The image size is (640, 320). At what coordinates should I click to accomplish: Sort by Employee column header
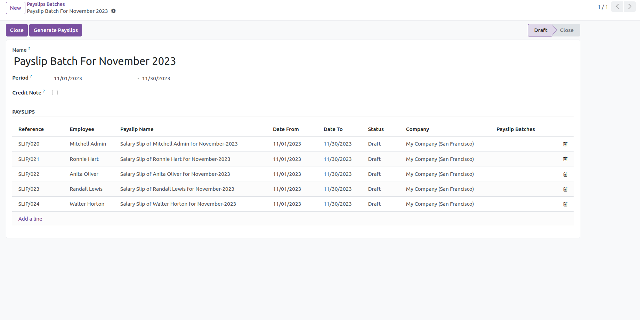82,129
